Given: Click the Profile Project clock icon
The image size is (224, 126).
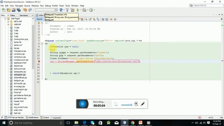Looking at the screenshot, I should pyautogui.click(x=91, y=10).
